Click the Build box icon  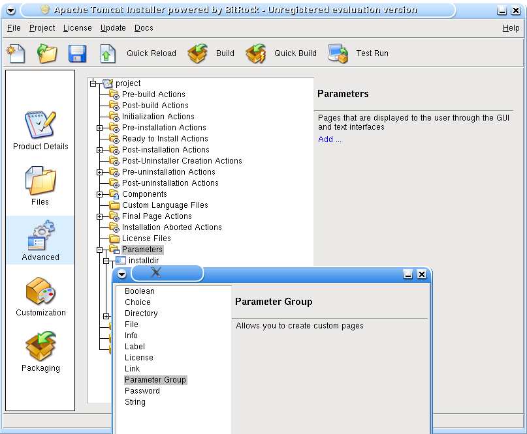(x=198, y=53)
